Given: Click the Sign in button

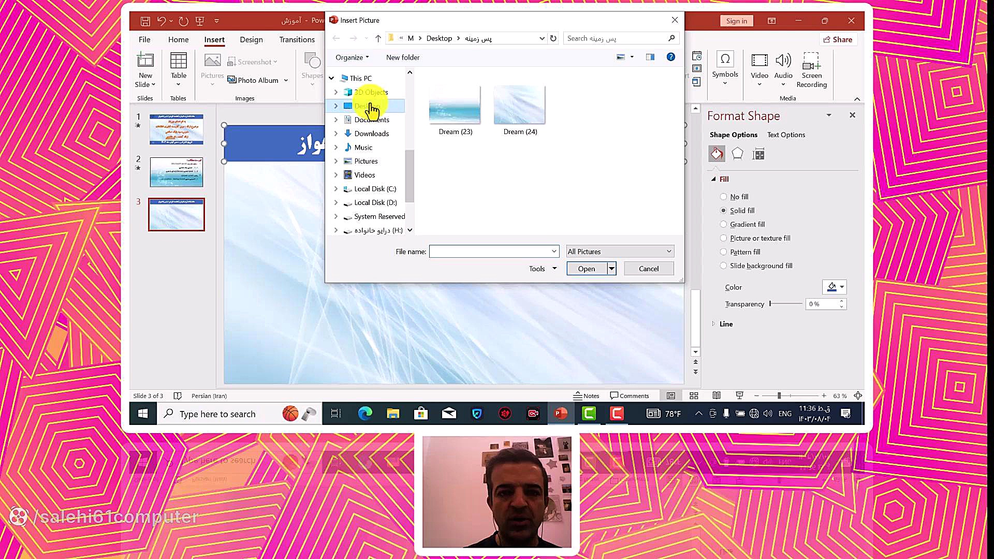Looking at the screenshot, I should tap(736, 21).
